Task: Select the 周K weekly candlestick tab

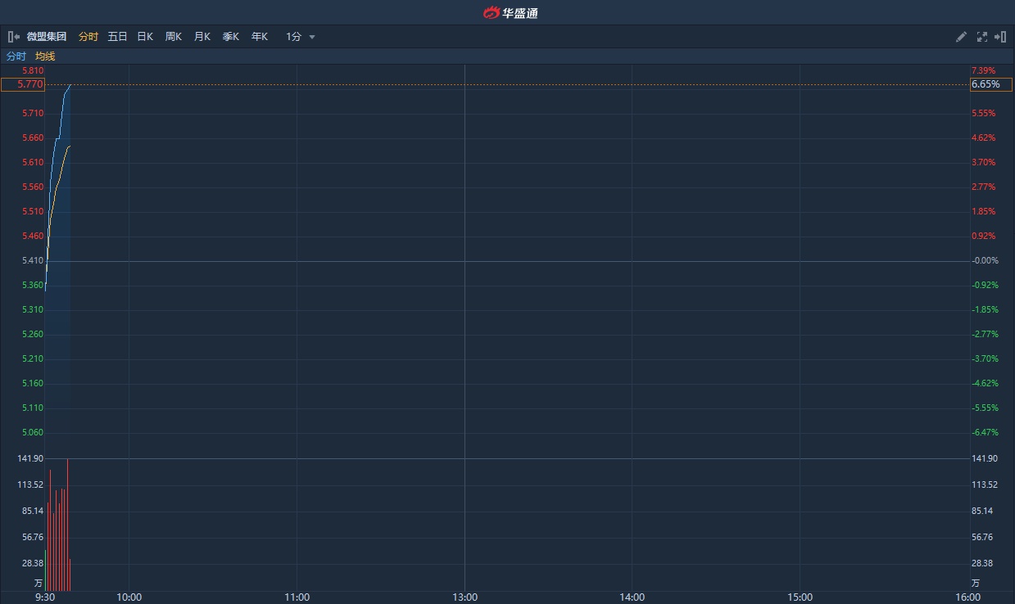Action: [173, 37]
